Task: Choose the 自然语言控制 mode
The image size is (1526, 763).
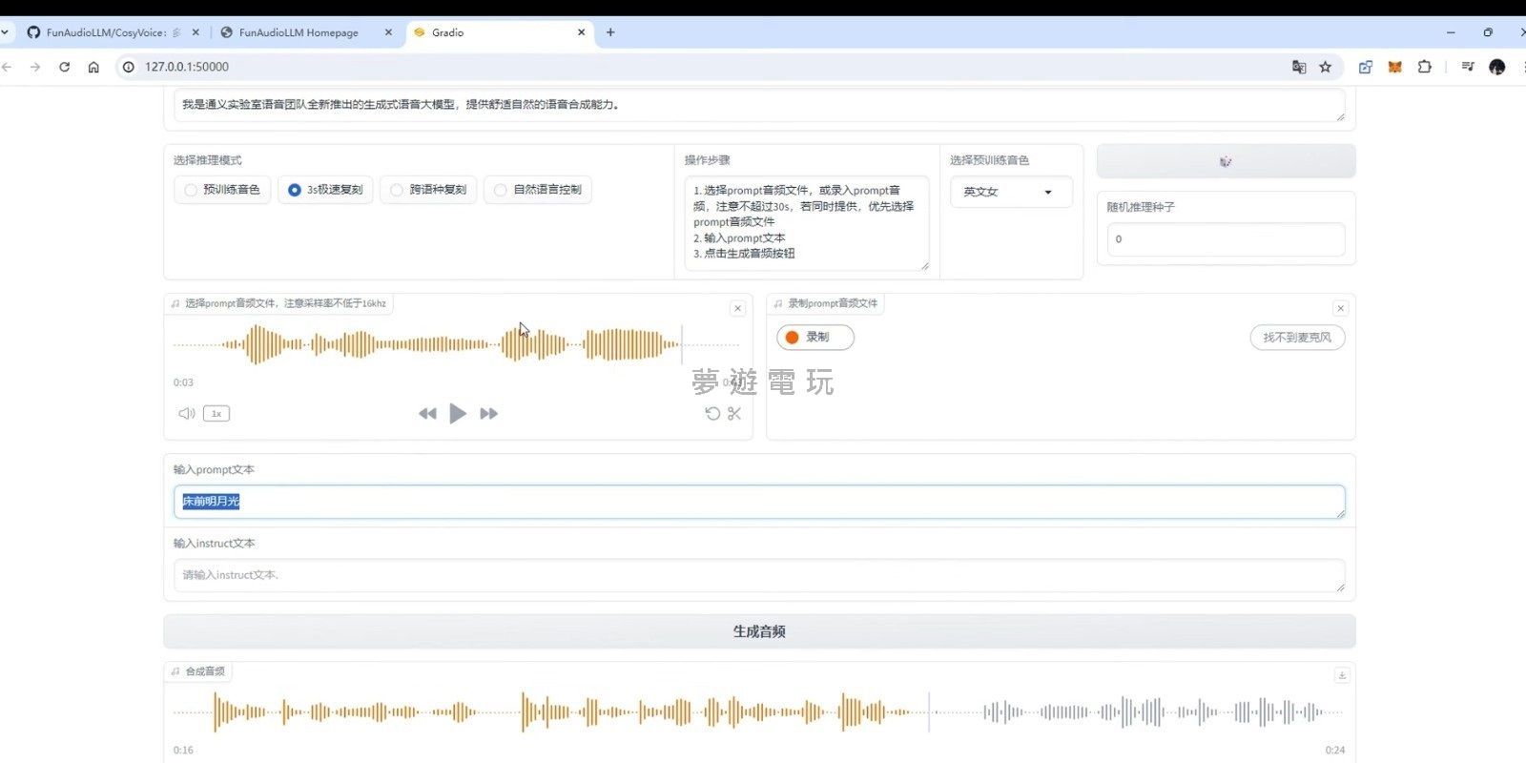Action: point(538,190)
